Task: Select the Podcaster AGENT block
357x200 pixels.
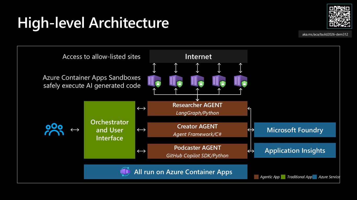Action: (197, 151)
